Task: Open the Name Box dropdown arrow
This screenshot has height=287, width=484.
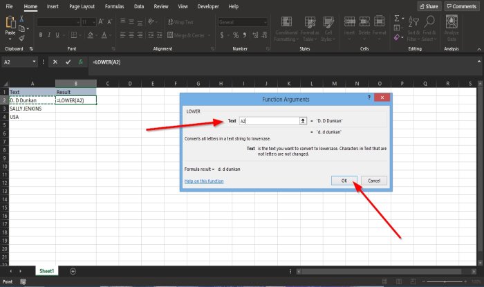Action: coord(34,62)
